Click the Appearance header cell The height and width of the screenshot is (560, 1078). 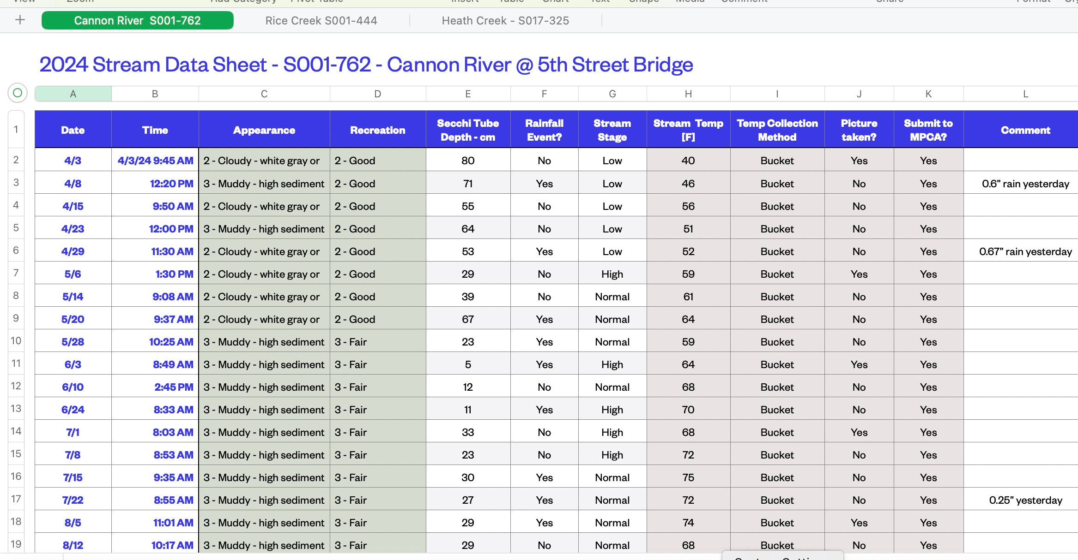click(x=264, y=130)
